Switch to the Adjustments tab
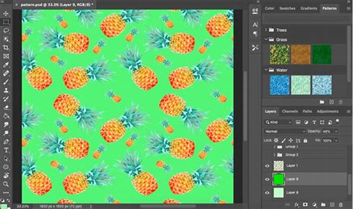Screen dimensions: 353x209 coord(327,111)
